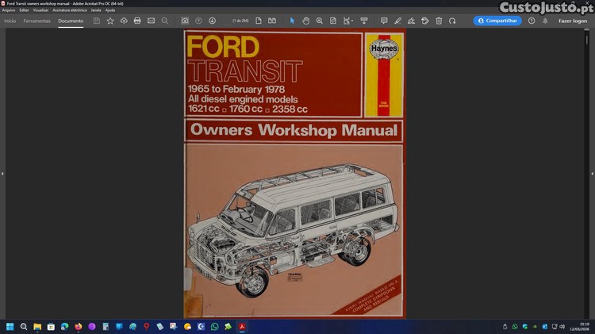The image size is (595, 334).
Task: Select the hand pan tool
Action: click(x=305, y=21)
